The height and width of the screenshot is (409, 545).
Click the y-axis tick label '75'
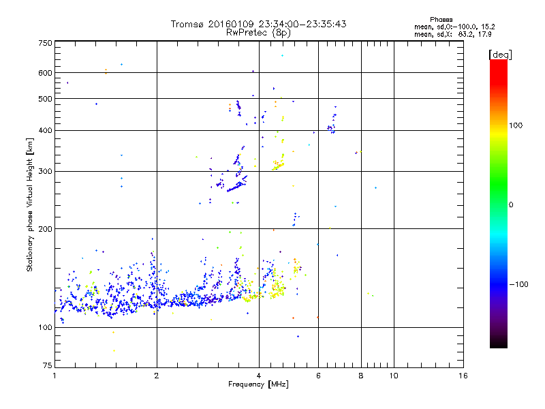coord(48,365)
